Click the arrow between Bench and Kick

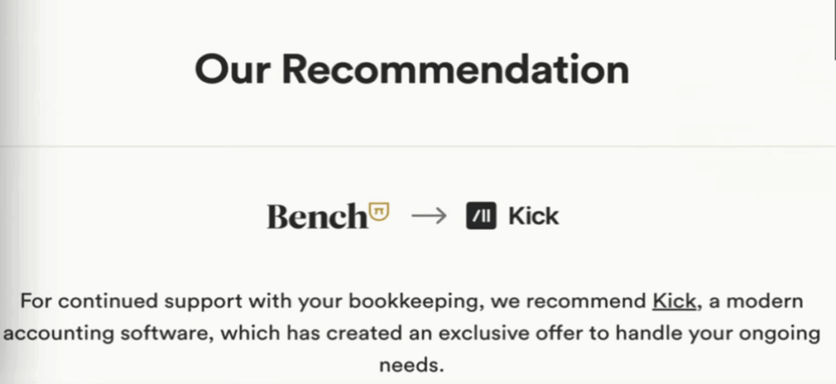tap(429, 216)
